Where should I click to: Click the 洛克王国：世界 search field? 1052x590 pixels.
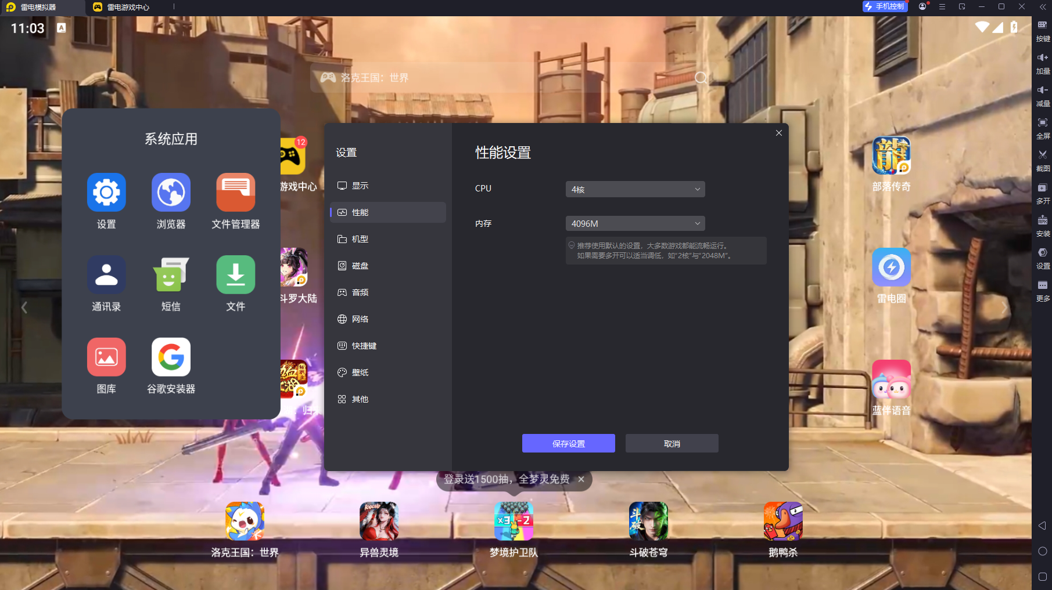pyautogui.click(x=514, y=78)
